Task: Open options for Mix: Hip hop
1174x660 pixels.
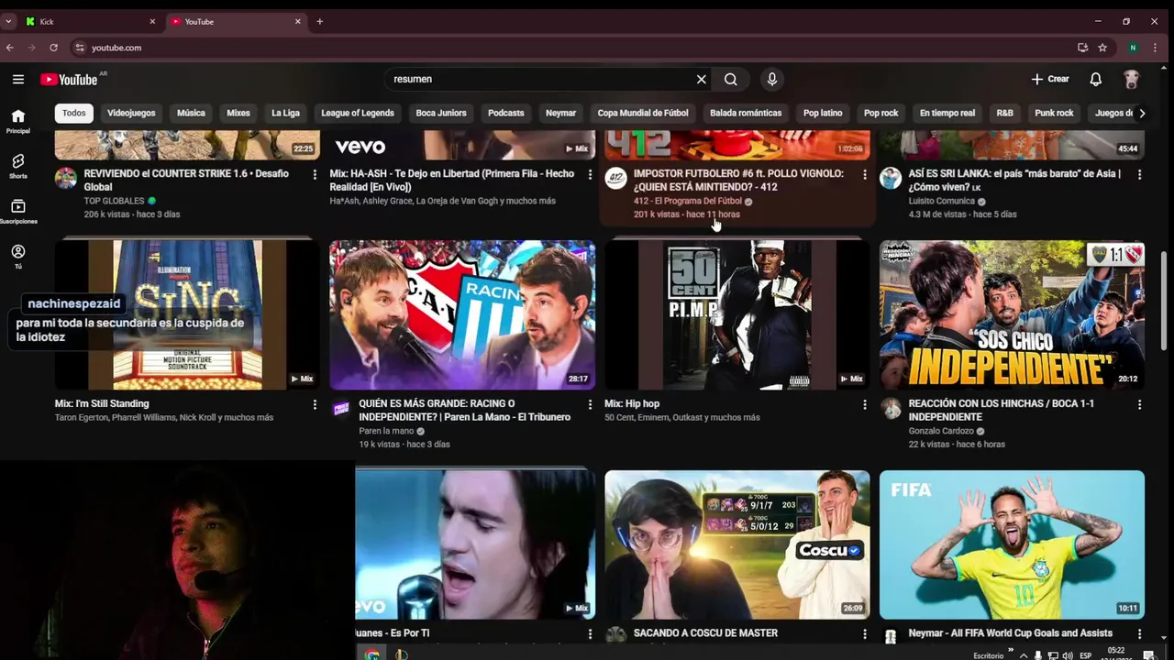Action: coord(864,404)
